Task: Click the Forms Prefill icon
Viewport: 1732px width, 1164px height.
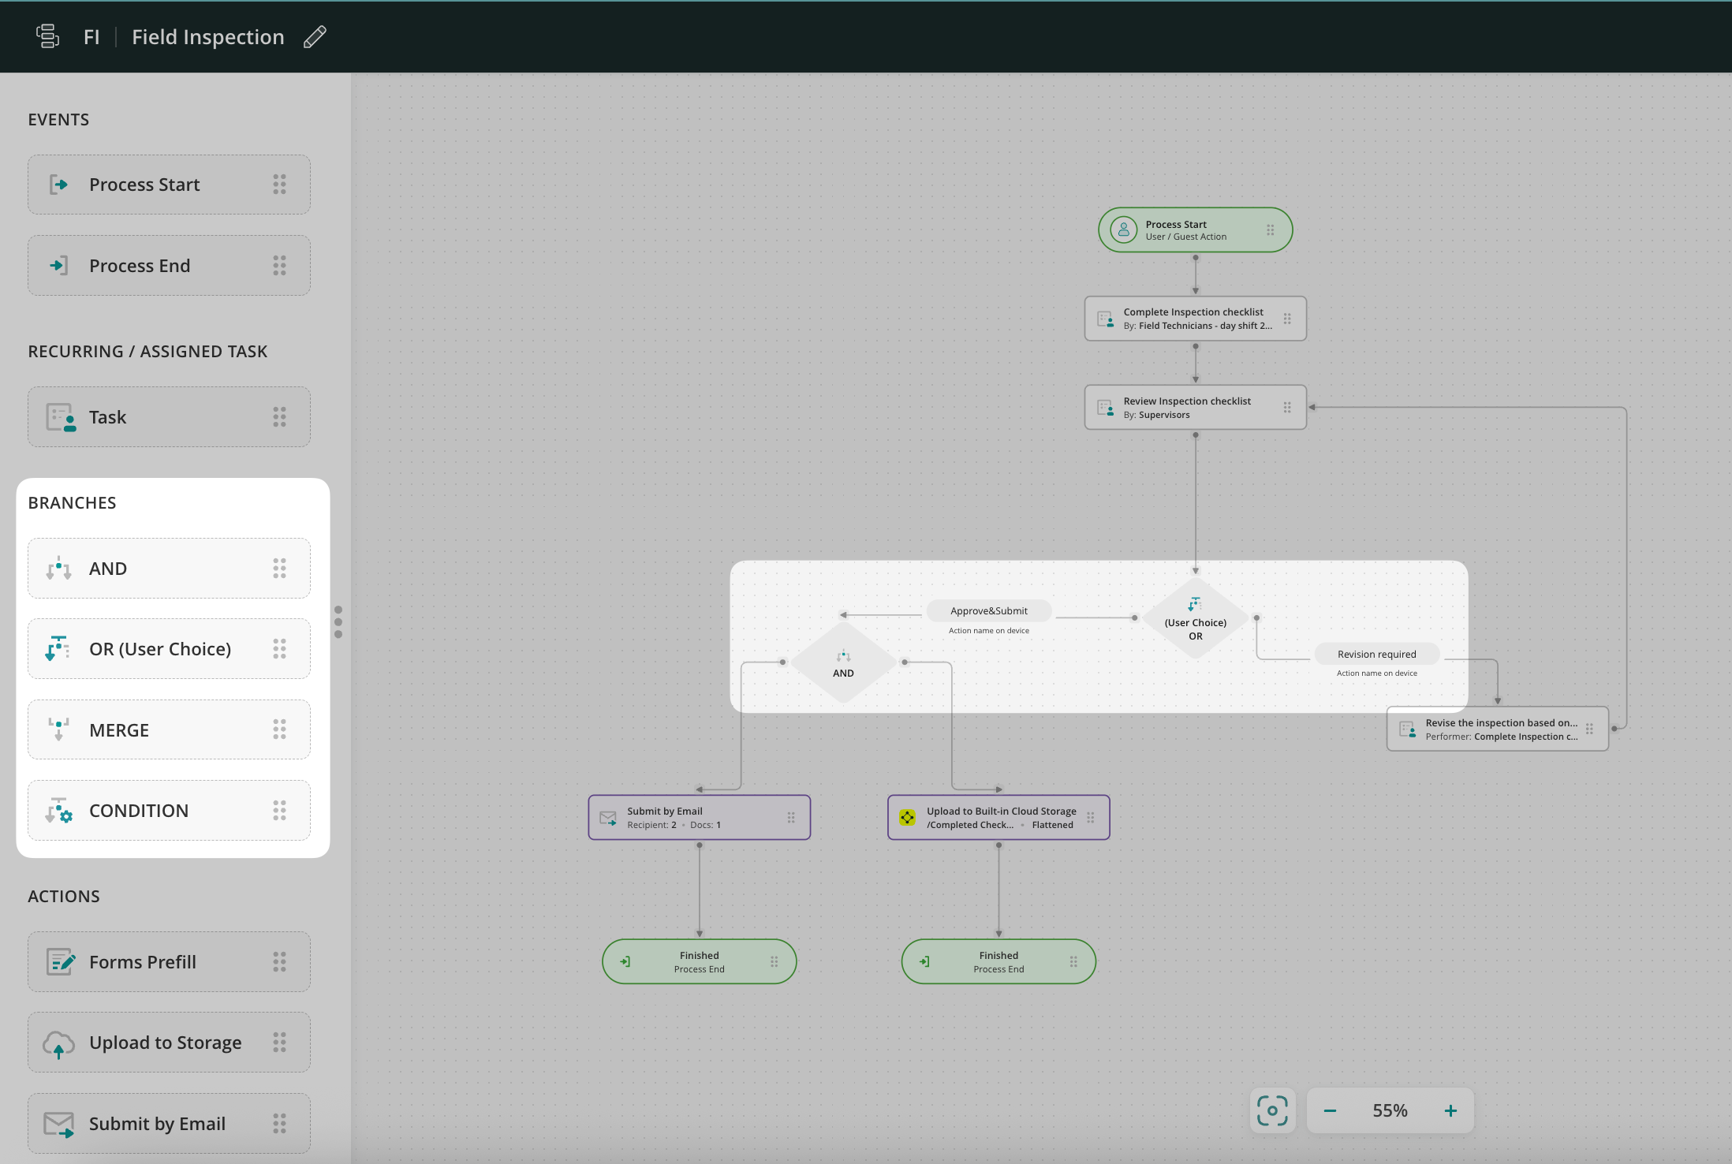Action: (61, 962)
